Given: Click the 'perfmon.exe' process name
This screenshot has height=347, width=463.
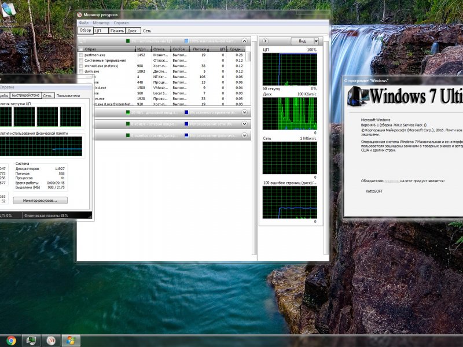Looking at the screenshot, I should [95, 55].
